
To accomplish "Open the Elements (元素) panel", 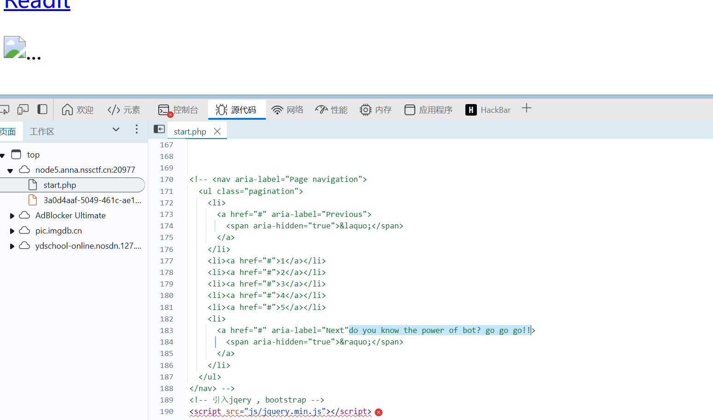I will [124, 110].
